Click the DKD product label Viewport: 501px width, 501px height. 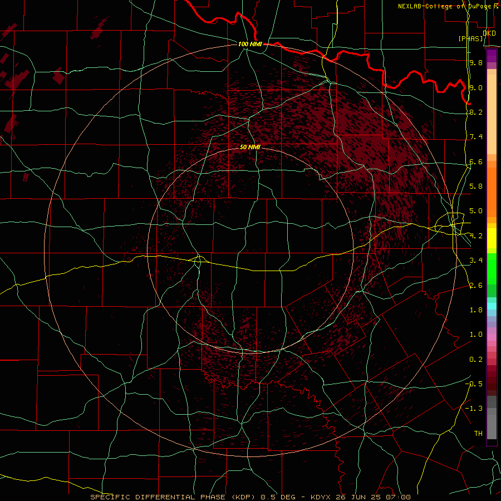click(x=489, y=33)
